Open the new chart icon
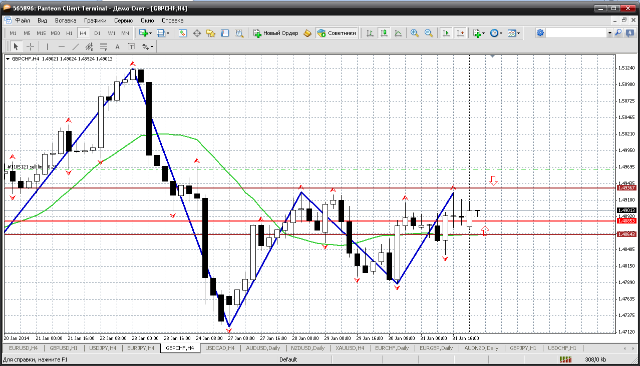 pos(144,33)
